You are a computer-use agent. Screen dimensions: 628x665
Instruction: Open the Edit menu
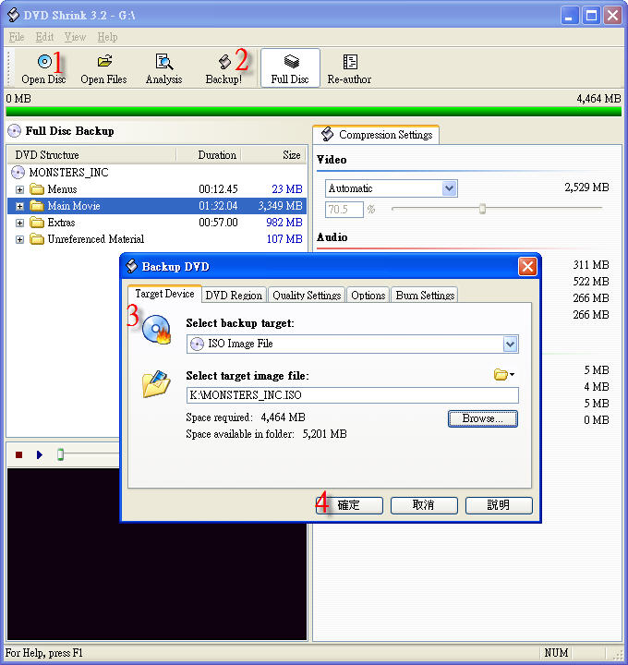click(44, 37)
